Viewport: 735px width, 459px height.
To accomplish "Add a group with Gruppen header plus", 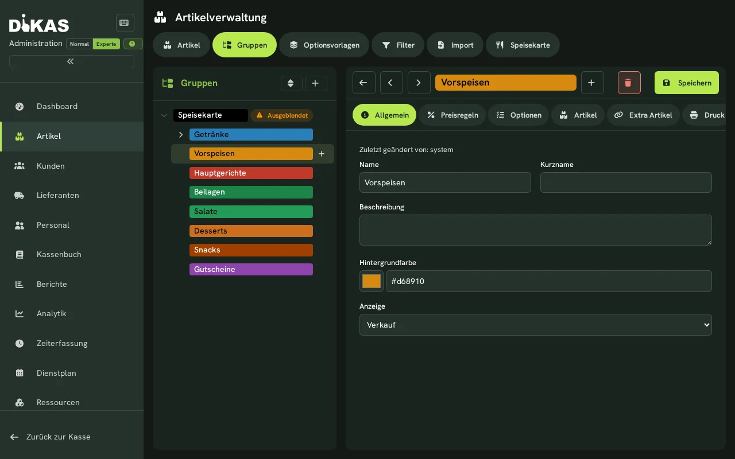I will 316,83.
